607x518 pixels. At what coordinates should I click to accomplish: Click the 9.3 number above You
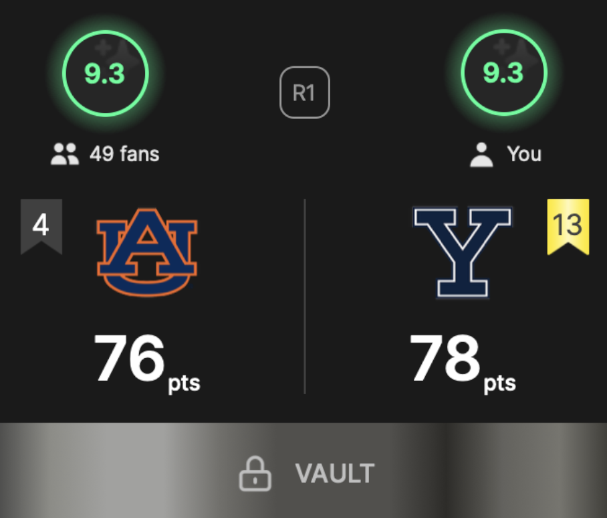tap(503, 73)
